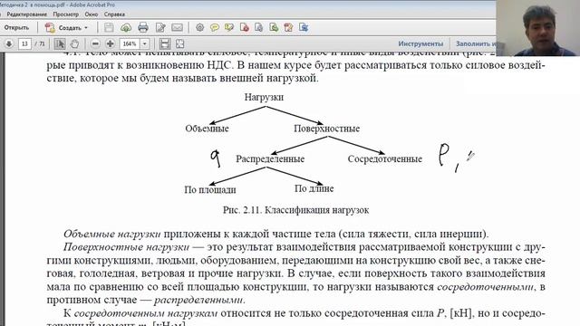Open the Окно menu
580x326 pixels.
point(91,14)
